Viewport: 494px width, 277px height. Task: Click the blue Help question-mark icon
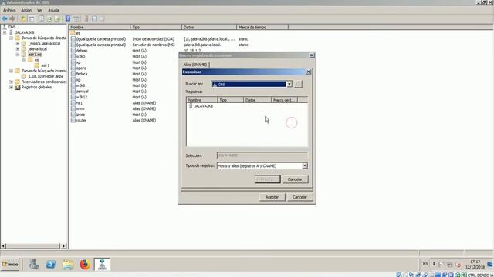coord(68,18)
